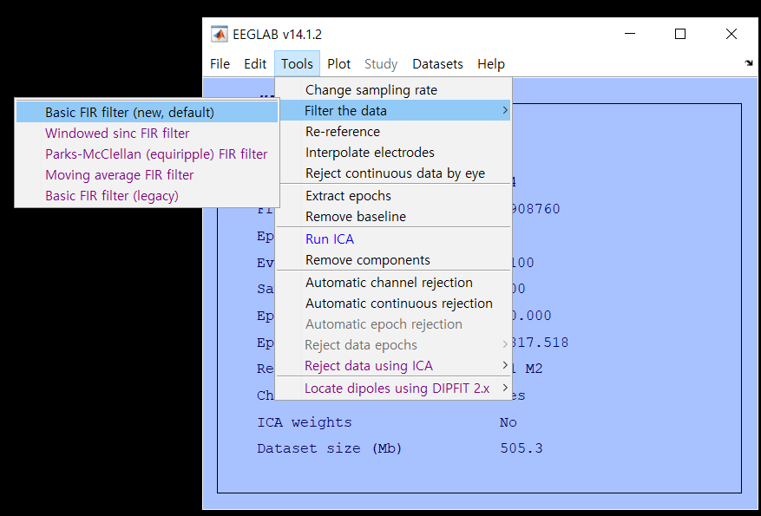Maximize the EEGLAB window

pos(680,34)
